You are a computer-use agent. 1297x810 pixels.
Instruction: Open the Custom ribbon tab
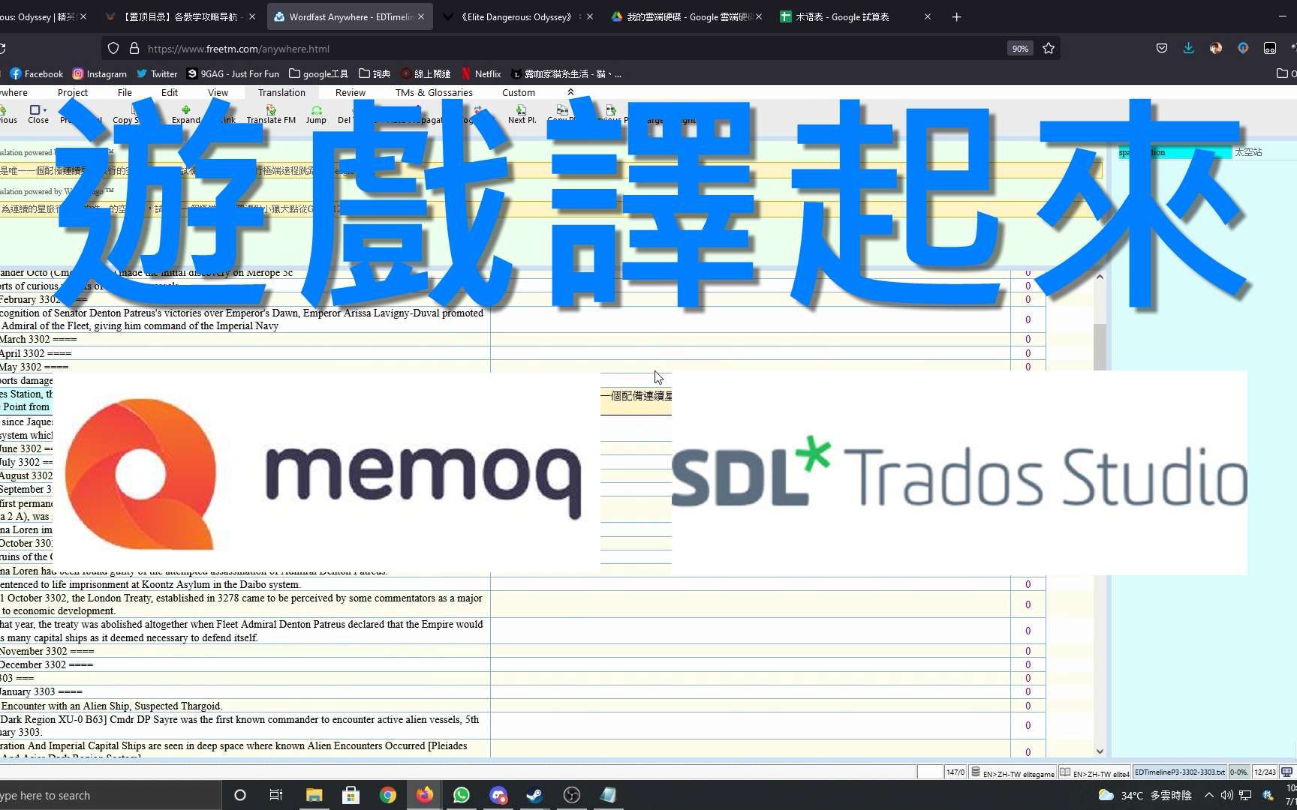[x=519, y=92]
